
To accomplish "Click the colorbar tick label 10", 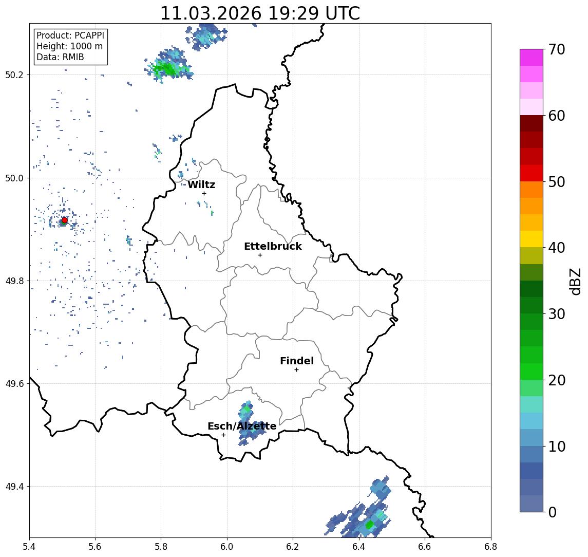I will pyautogui.click(x=557, y=446).
